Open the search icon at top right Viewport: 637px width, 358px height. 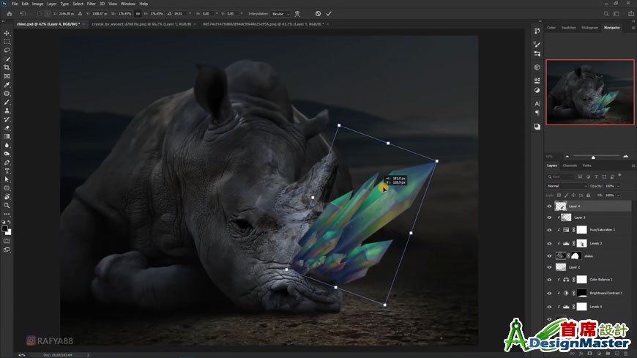pos(606,14)
